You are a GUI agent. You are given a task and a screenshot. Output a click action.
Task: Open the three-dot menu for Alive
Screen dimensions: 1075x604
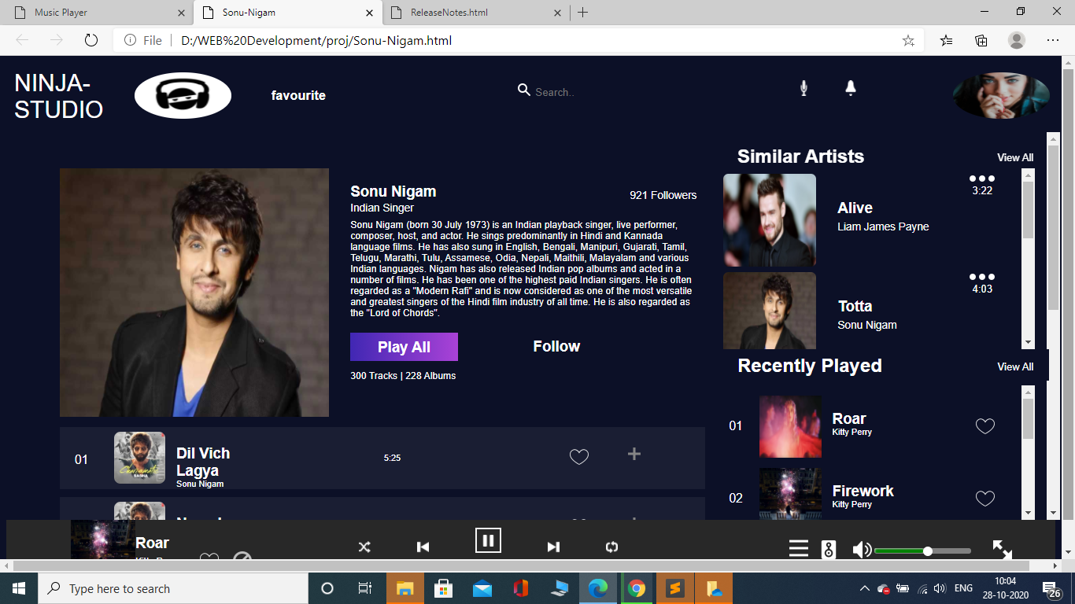point(981,178)
